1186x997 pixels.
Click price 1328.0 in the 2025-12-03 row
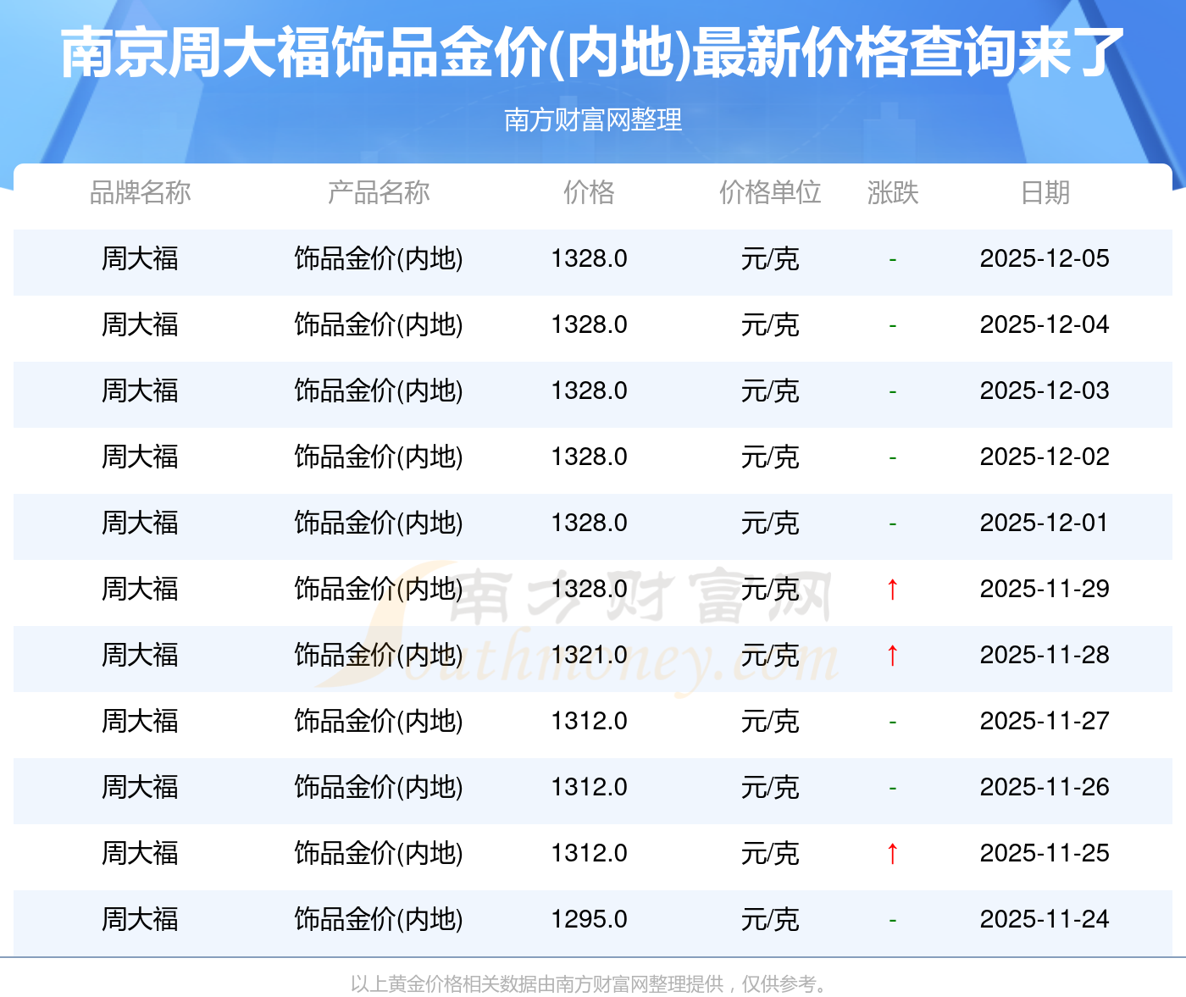(589, 390)
